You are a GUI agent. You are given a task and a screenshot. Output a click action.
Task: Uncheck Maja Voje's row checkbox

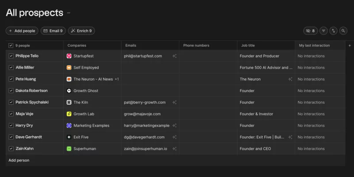click(x=11, y=114)
